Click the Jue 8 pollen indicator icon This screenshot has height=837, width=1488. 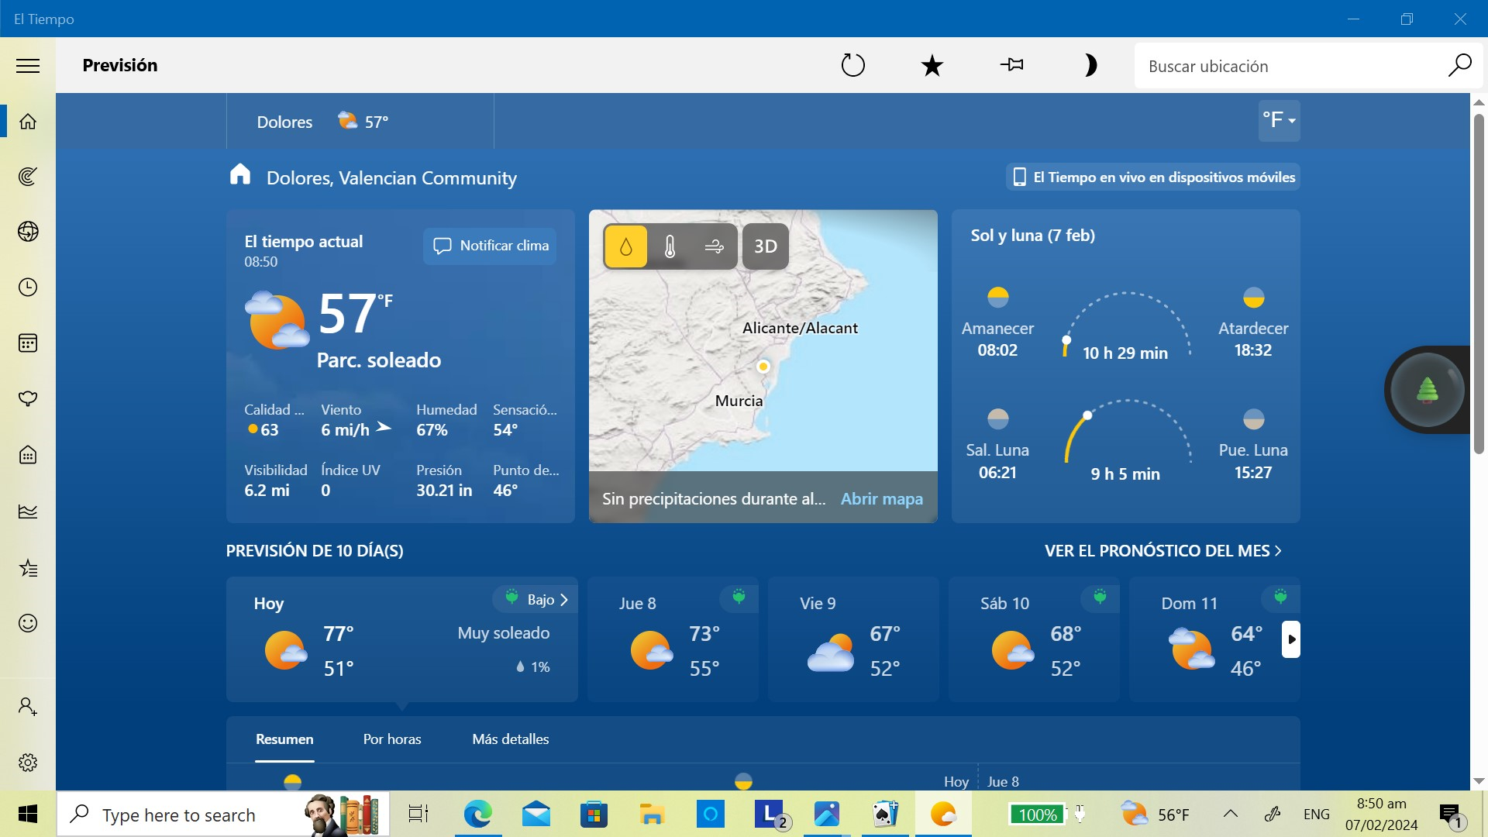(x=739, y=598)
